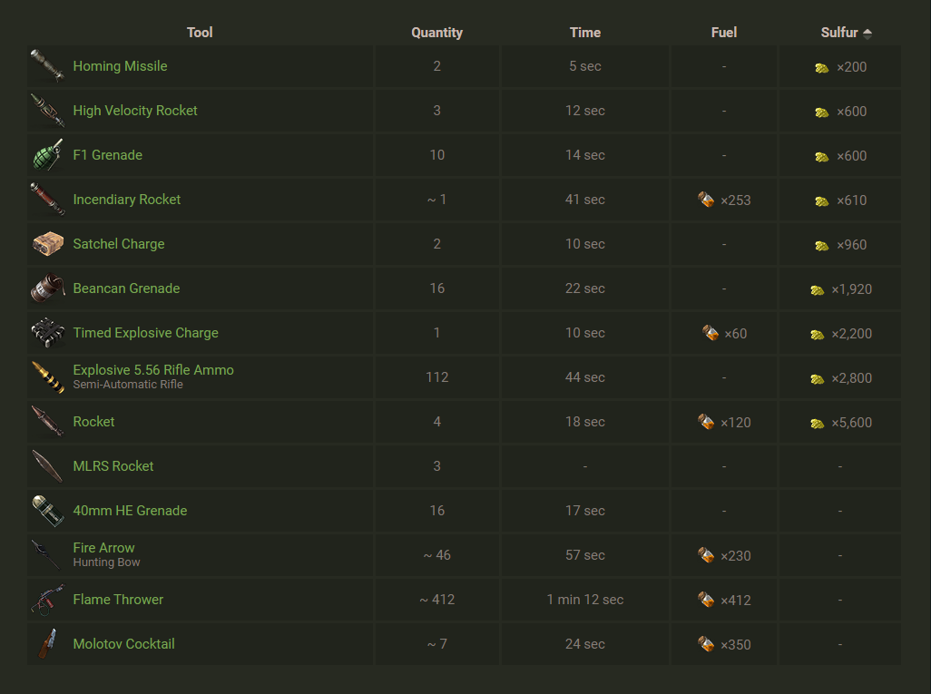931x694 pixels.
Task: Sort table by Quantity column header
Action: tap(436, 33)
